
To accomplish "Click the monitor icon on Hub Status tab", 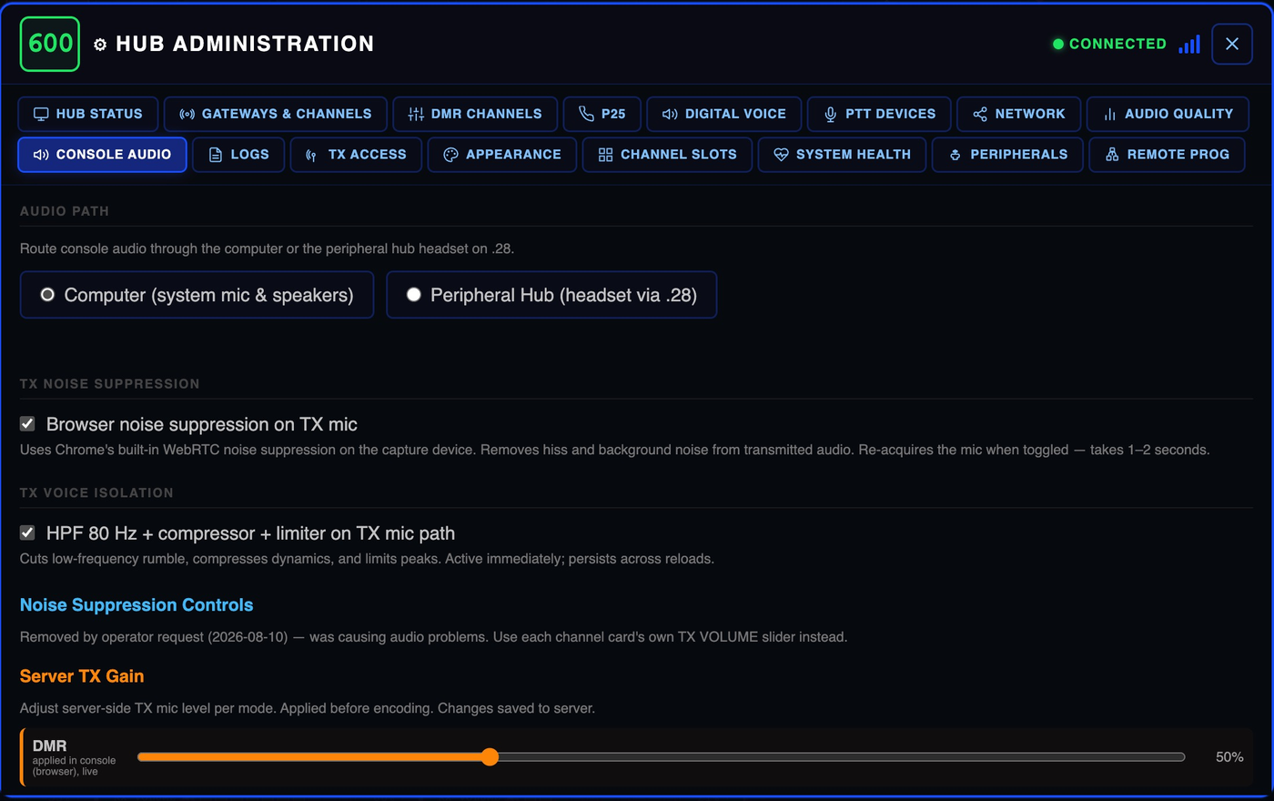I will tap(41, 115).
